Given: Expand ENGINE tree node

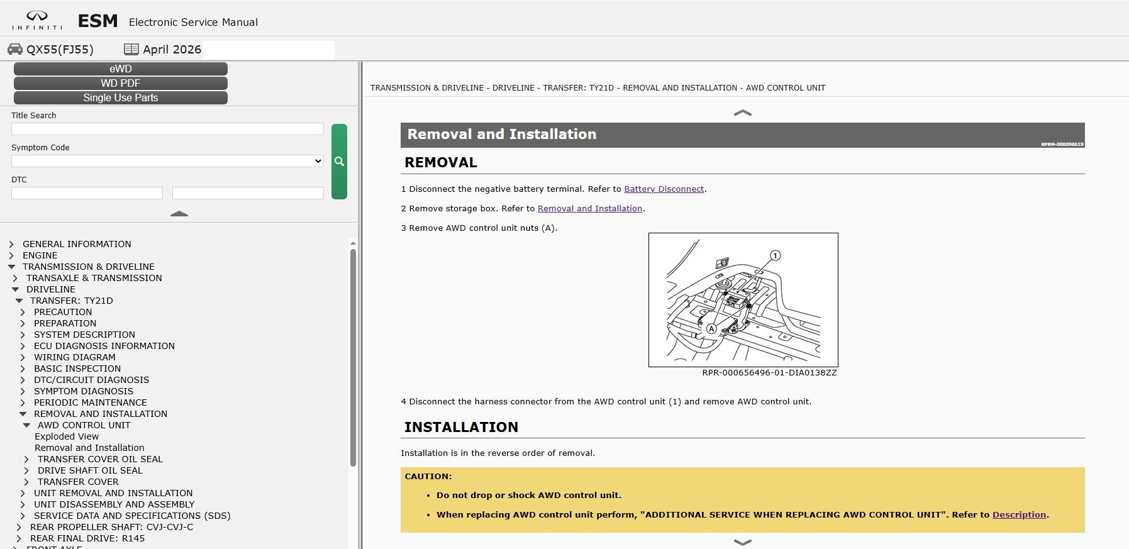Looking at the screenshot, I should click(x=11, y=255).
